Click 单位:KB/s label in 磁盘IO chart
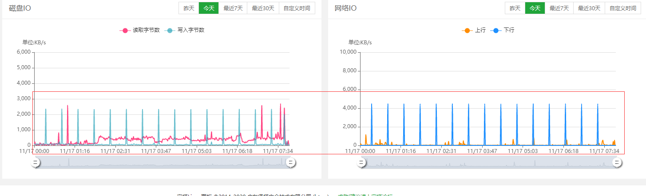 click(x=34, y=43)
